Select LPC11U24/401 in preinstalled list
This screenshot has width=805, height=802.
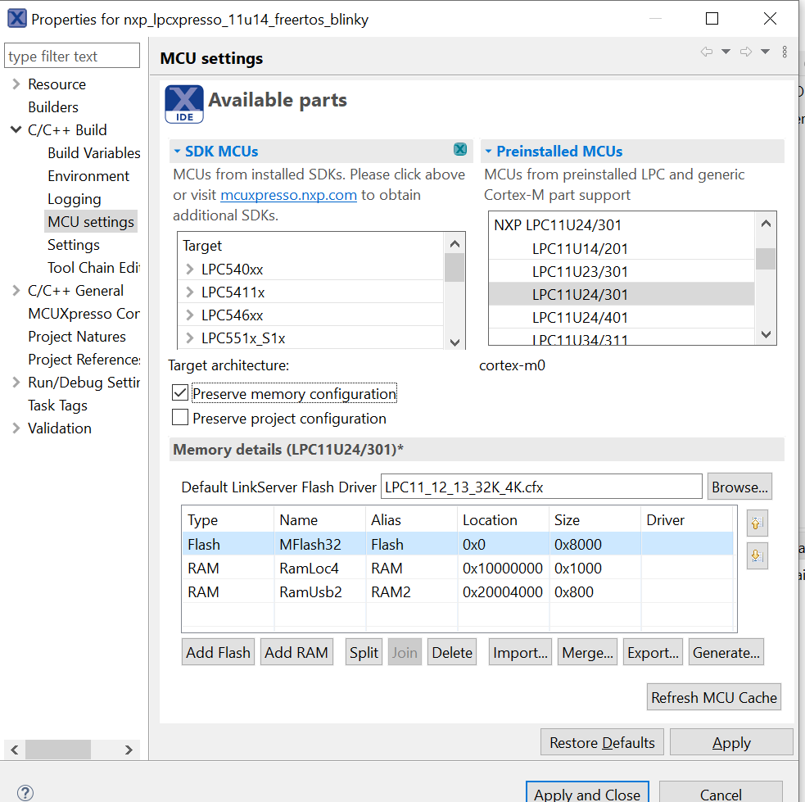coord(621,317)
